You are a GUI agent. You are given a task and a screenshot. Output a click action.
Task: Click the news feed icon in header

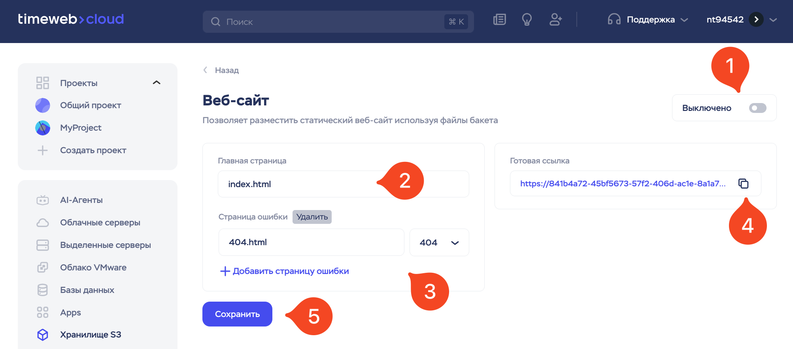coord(500,19)
